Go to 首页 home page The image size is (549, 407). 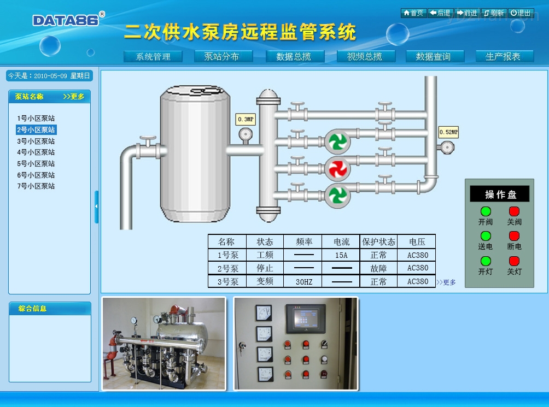pos(413,13)
